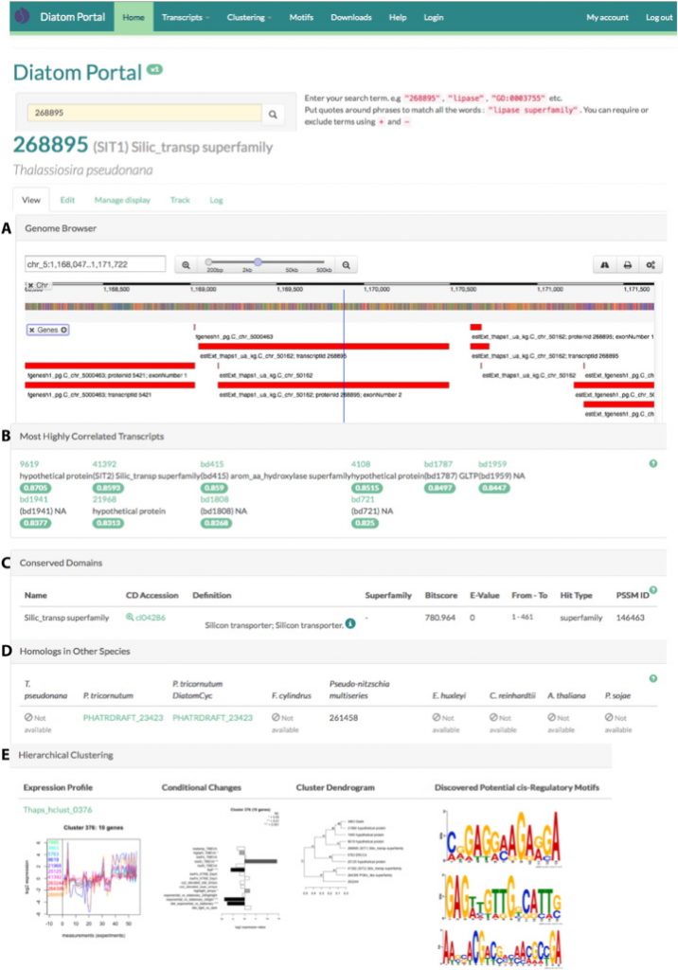The height and width of the screenshot is (970, 678).
Task: Open genome browser settings gears
Action: (x=651, y=265)
